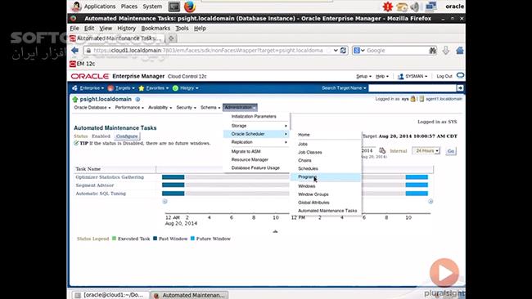Reload the current page
The image size is (532, 299).
344,51
